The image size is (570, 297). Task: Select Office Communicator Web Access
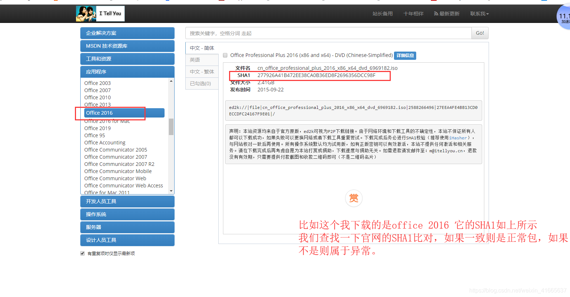point(124,186)
